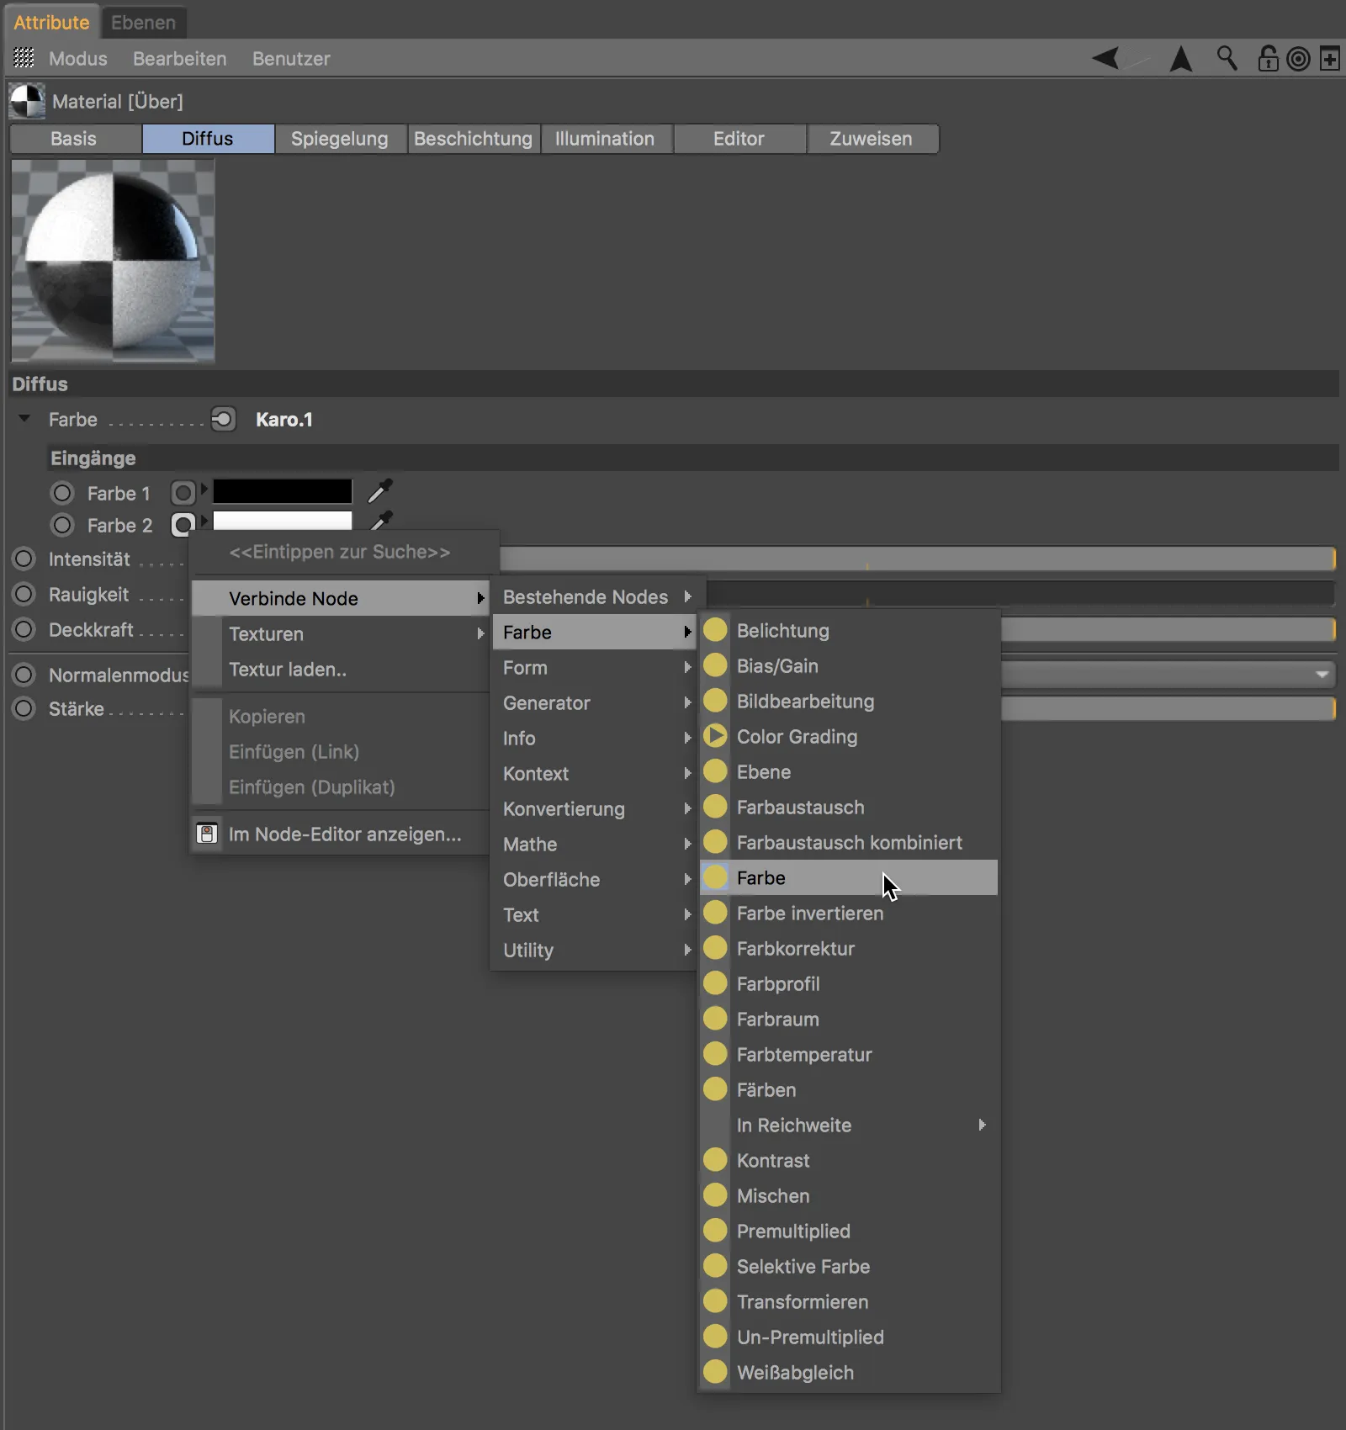1346x1430 pixels.
Task: Click the material sphere icon beside title
Action: pyautogui.click(x=27, y=101)
